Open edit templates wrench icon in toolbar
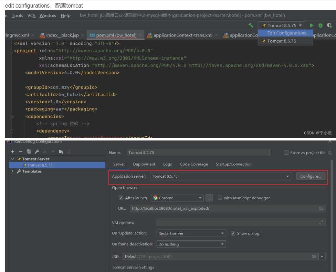This screenshot has height=272, width=336. coord(37,152)
